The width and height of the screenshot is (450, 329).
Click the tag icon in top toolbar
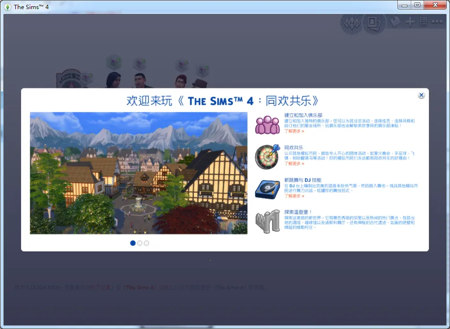[x=395, y=22]
